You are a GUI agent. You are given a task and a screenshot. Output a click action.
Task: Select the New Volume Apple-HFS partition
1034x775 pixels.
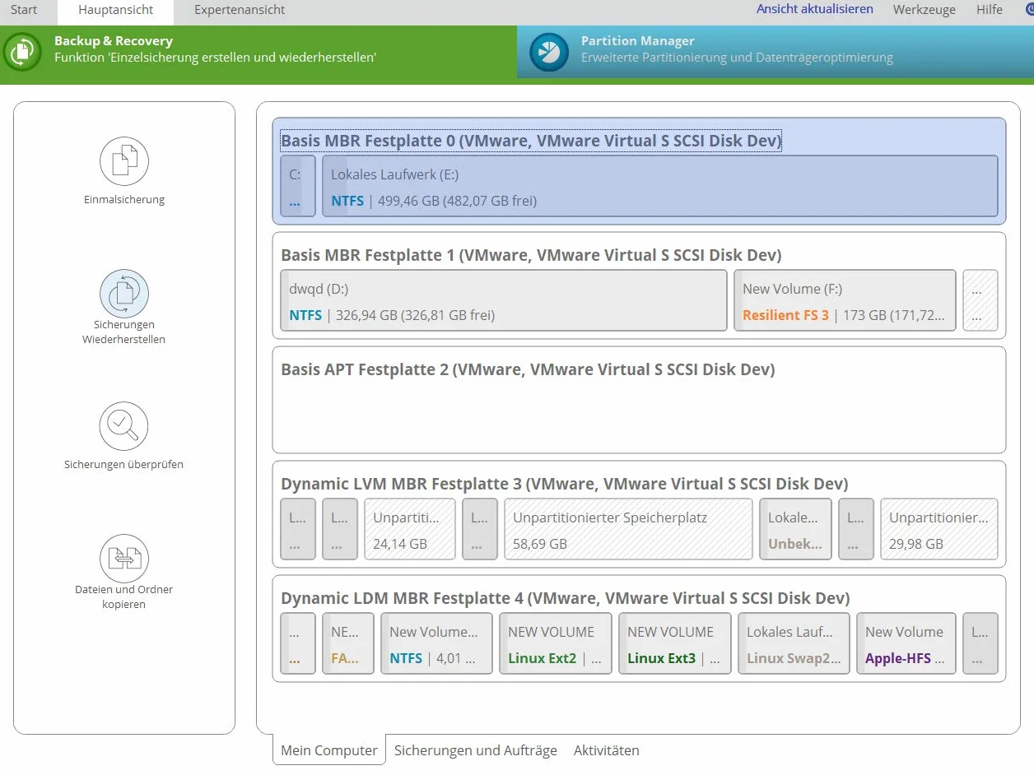tap(906, 643)
